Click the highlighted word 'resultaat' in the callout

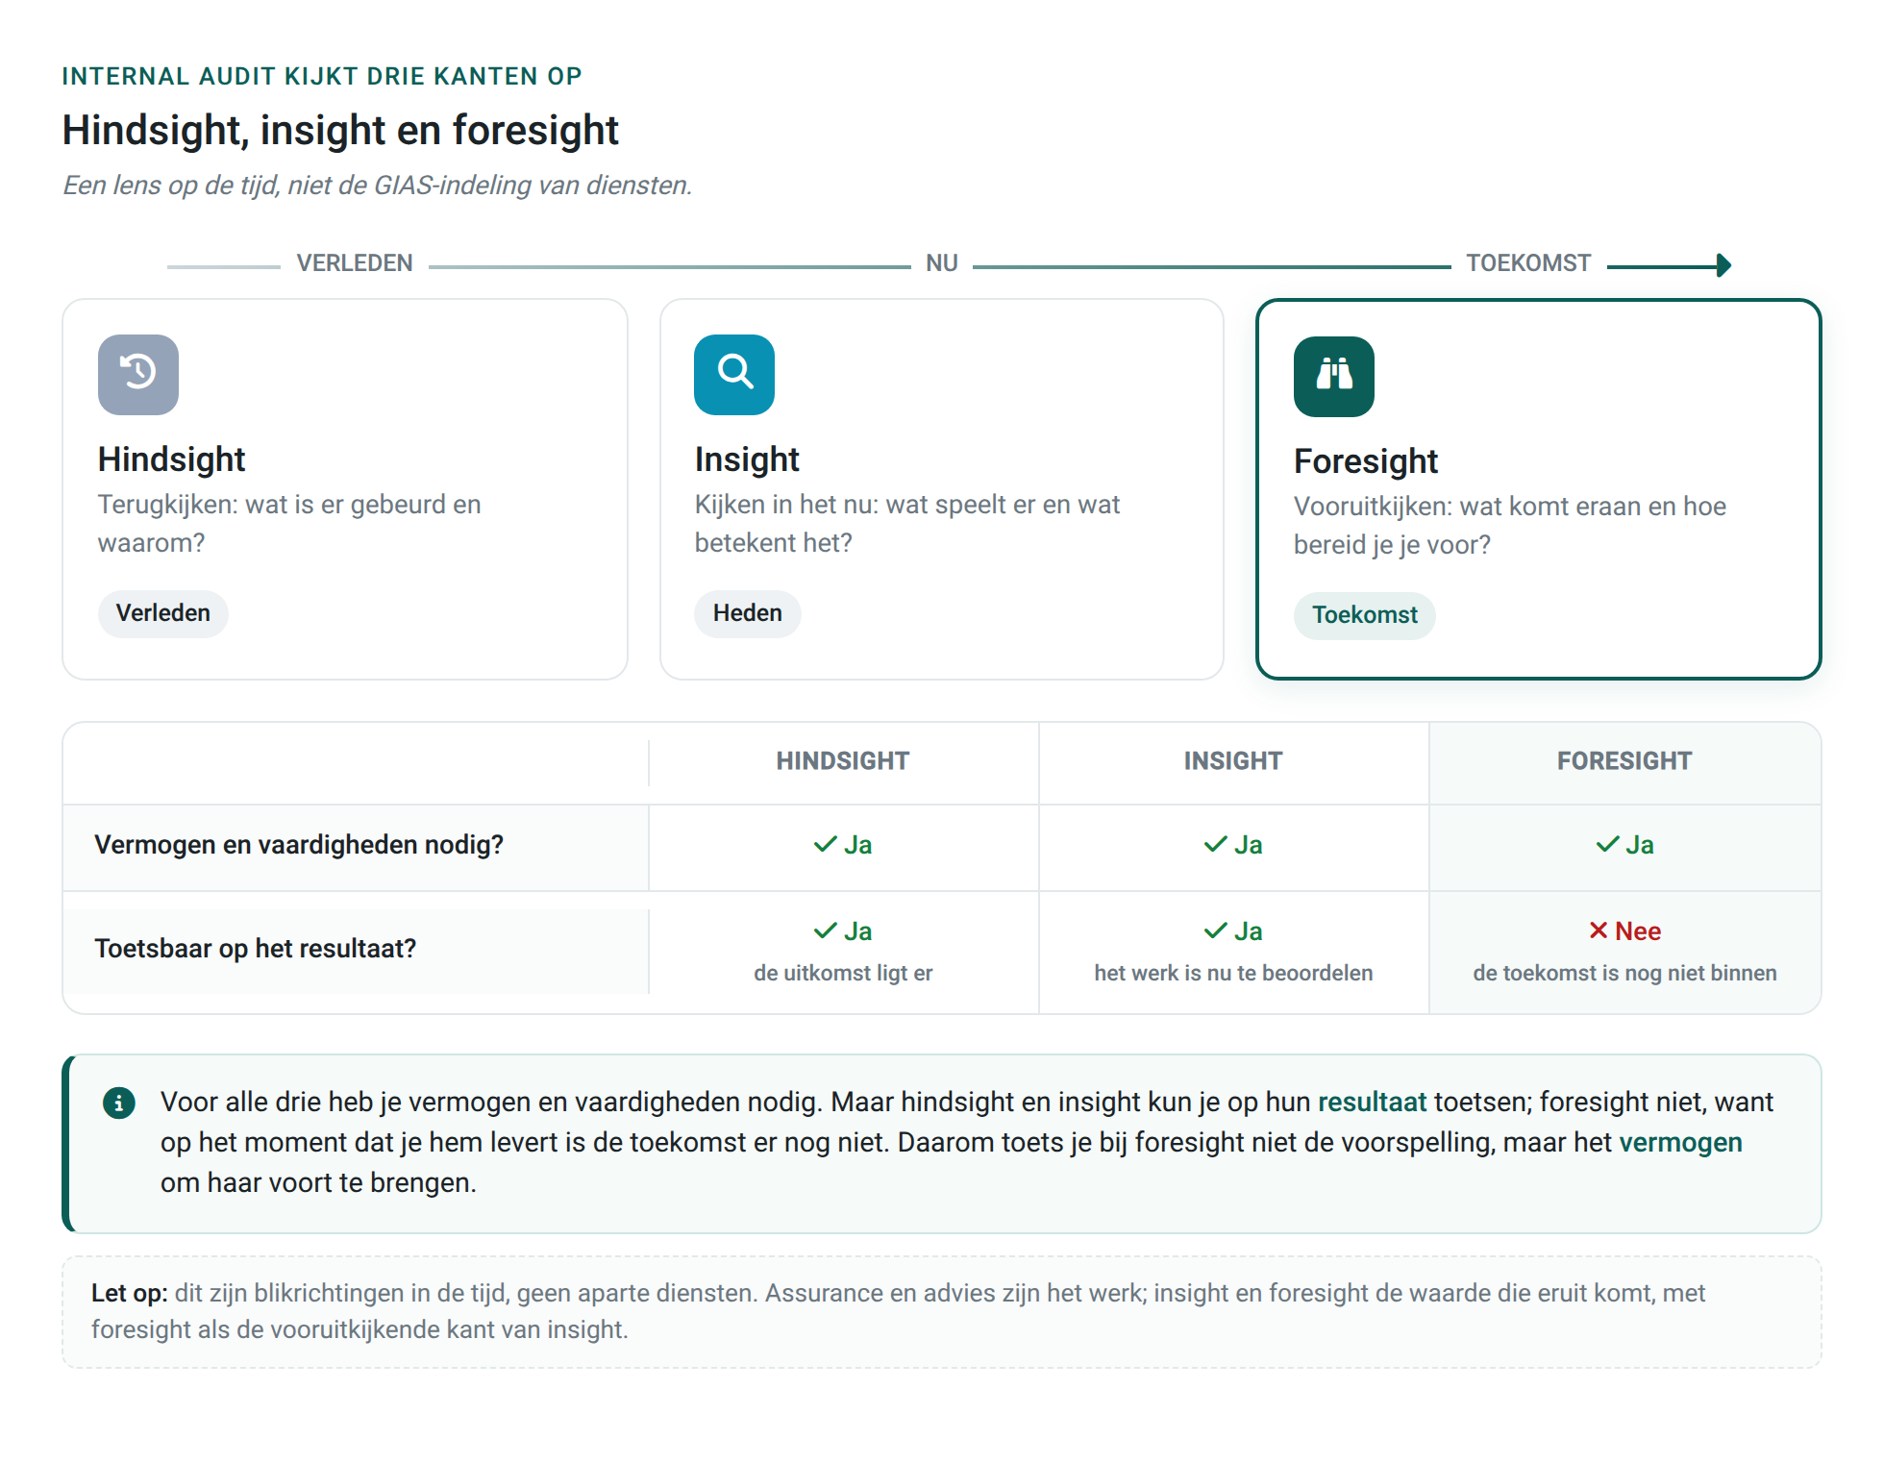point(1372,1102)
